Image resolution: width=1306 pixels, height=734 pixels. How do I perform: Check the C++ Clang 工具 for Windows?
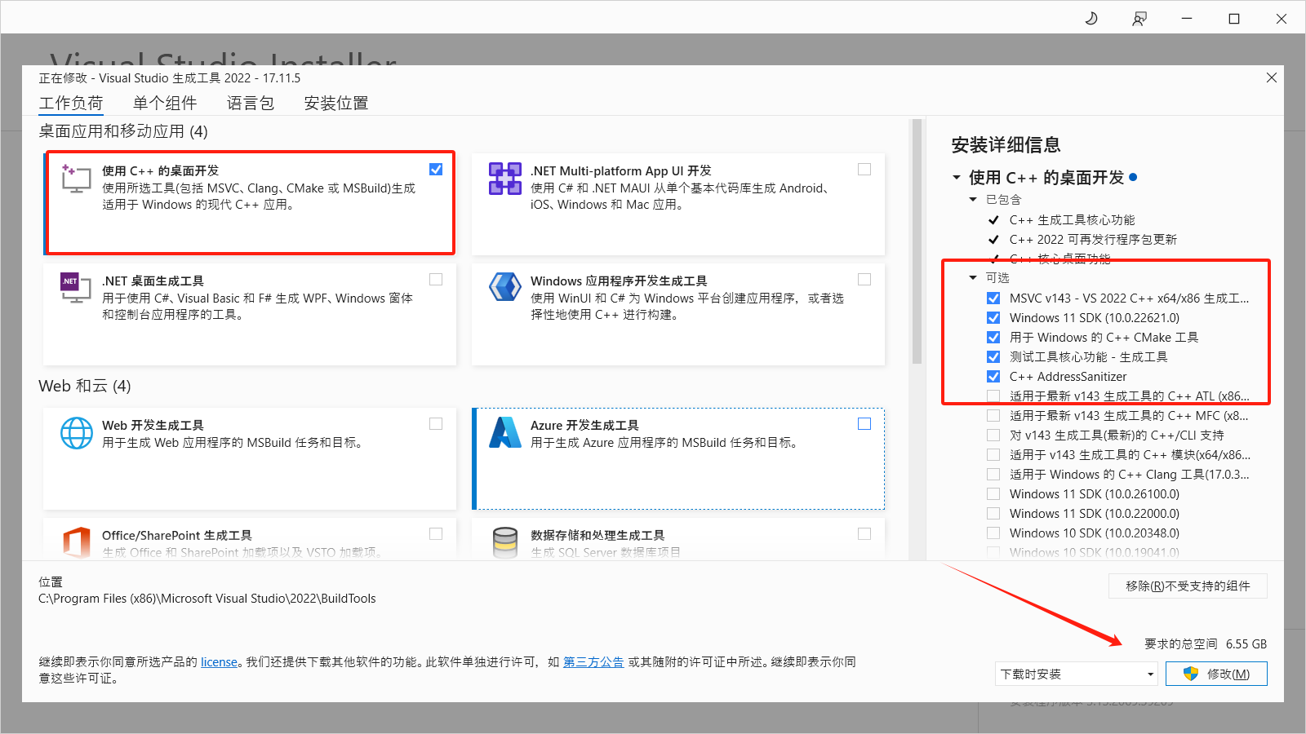[x=993, y=475]
